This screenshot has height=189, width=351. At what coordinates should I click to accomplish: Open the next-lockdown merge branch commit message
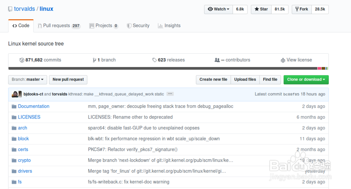(160, 160)
